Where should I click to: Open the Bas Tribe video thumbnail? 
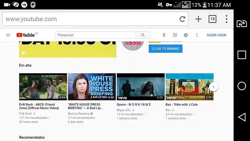coord(189,87)
